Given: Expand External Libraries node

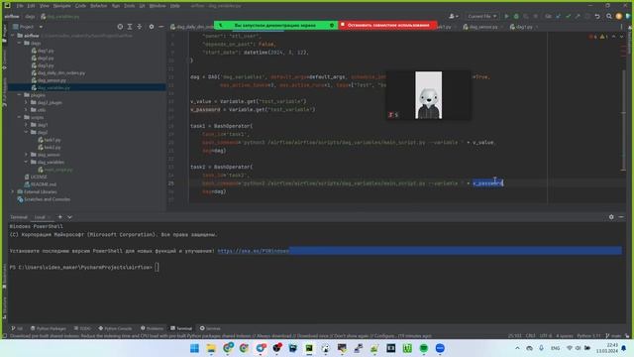Looking at the screenshot, I should click(13, 191).
